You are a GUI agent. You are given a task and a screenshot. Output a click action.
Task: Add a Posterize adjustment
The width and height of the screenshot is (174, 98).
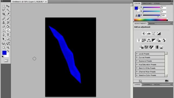[146, 47]
